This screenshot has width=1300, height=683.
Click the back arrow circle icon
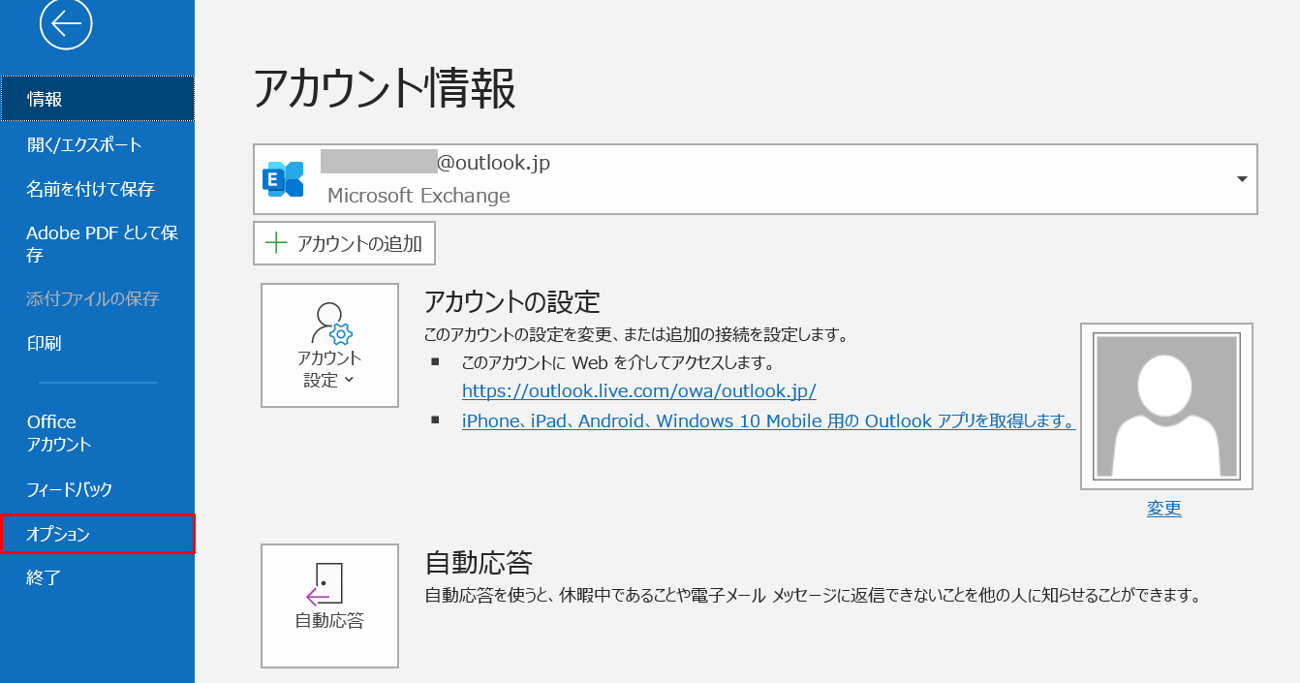point(66,24)
